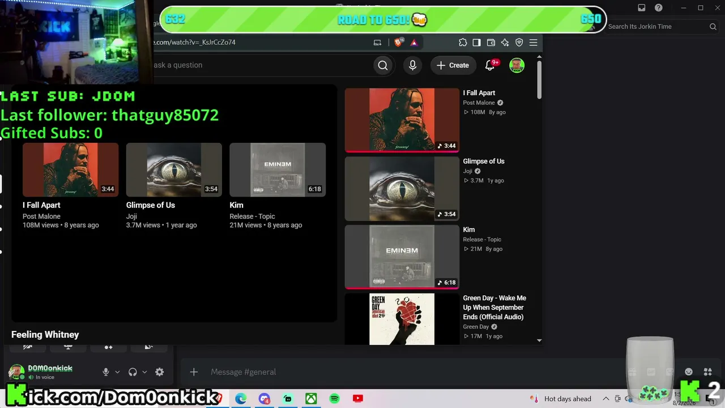This screenshot has width=725, height=408.
Task: Open the Discord emoji picker
Action: [689, 372]
